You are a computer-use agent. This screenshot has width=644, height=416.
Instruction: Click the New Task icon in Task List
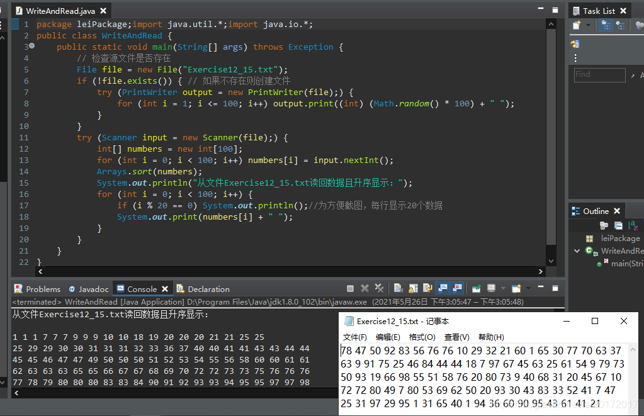pyautogui.click(x=577, y=25)
